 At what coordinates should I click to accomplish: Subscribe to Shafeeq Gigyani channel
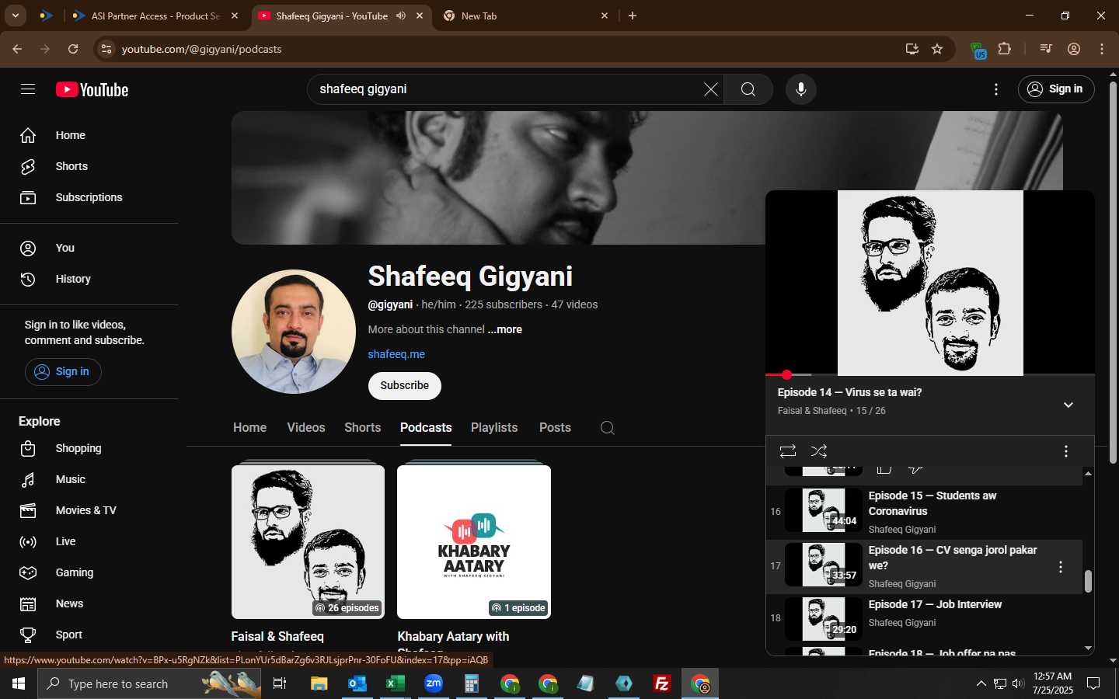pyautogui.click(x=405, y=386)
